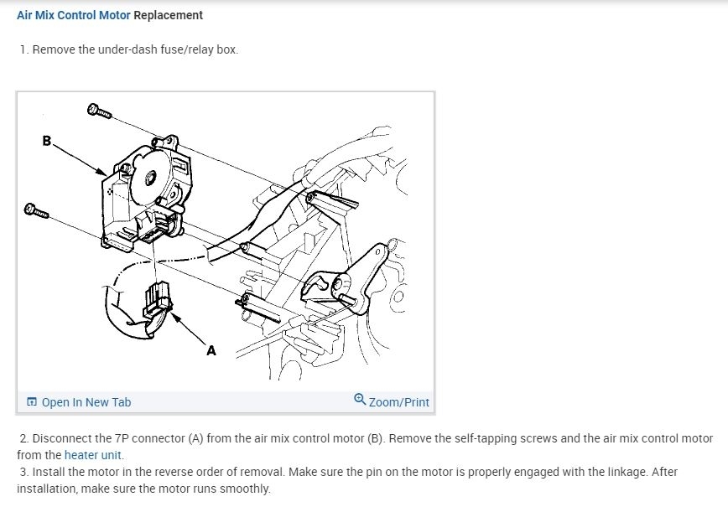The height and width of the screenshot is (507, 728).
Task: Click the magnifying glass zoom icon
Action: click(360, 399)
